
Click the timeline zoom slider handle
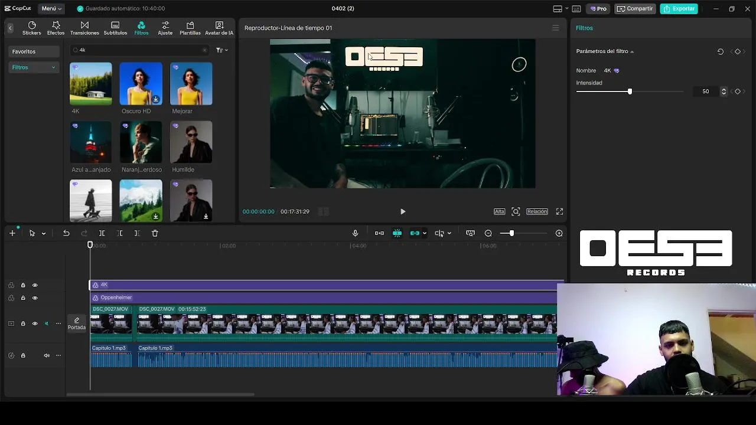pos(511,233)
